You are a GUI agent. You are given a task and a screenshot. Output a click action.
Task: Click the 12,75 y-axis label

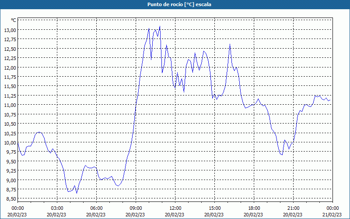10,39
